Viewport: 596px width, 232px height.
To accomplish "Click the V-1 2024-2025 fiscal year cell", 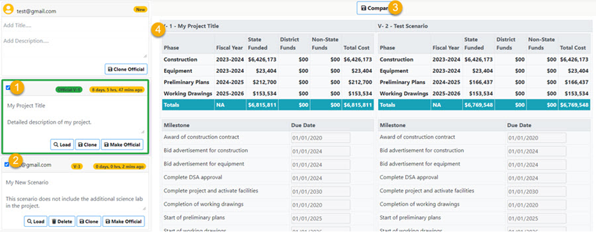I will [x=230, y=82].
